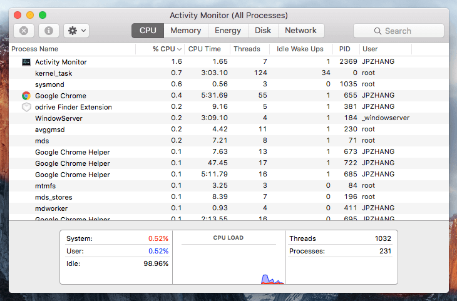Select Google Chrome Helper with PID 673
Viewport: 457px width, 301px height.
(x=228, y=152)
